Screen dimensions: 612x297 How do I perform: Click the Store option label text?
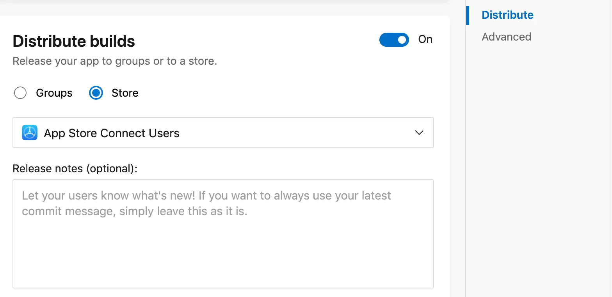[125, 93]
